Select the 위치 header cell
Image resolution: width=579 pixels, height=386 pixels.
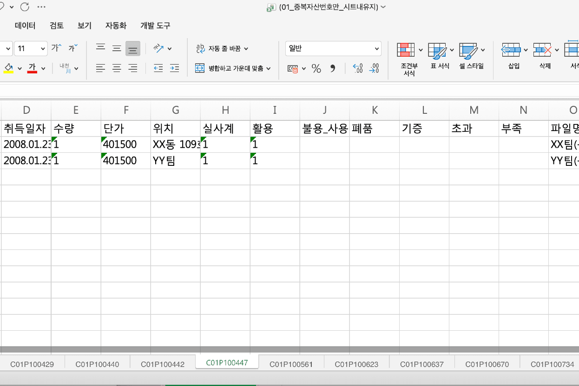tap(176, 128)
